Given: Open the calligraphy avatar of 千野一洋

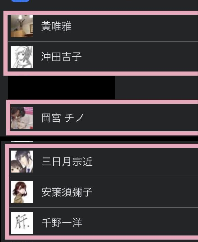Looking at the screenshot, I should coord(22,222).
